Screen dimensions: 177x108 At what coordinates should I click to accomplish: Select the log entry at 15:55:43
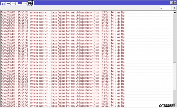point(87,56)
